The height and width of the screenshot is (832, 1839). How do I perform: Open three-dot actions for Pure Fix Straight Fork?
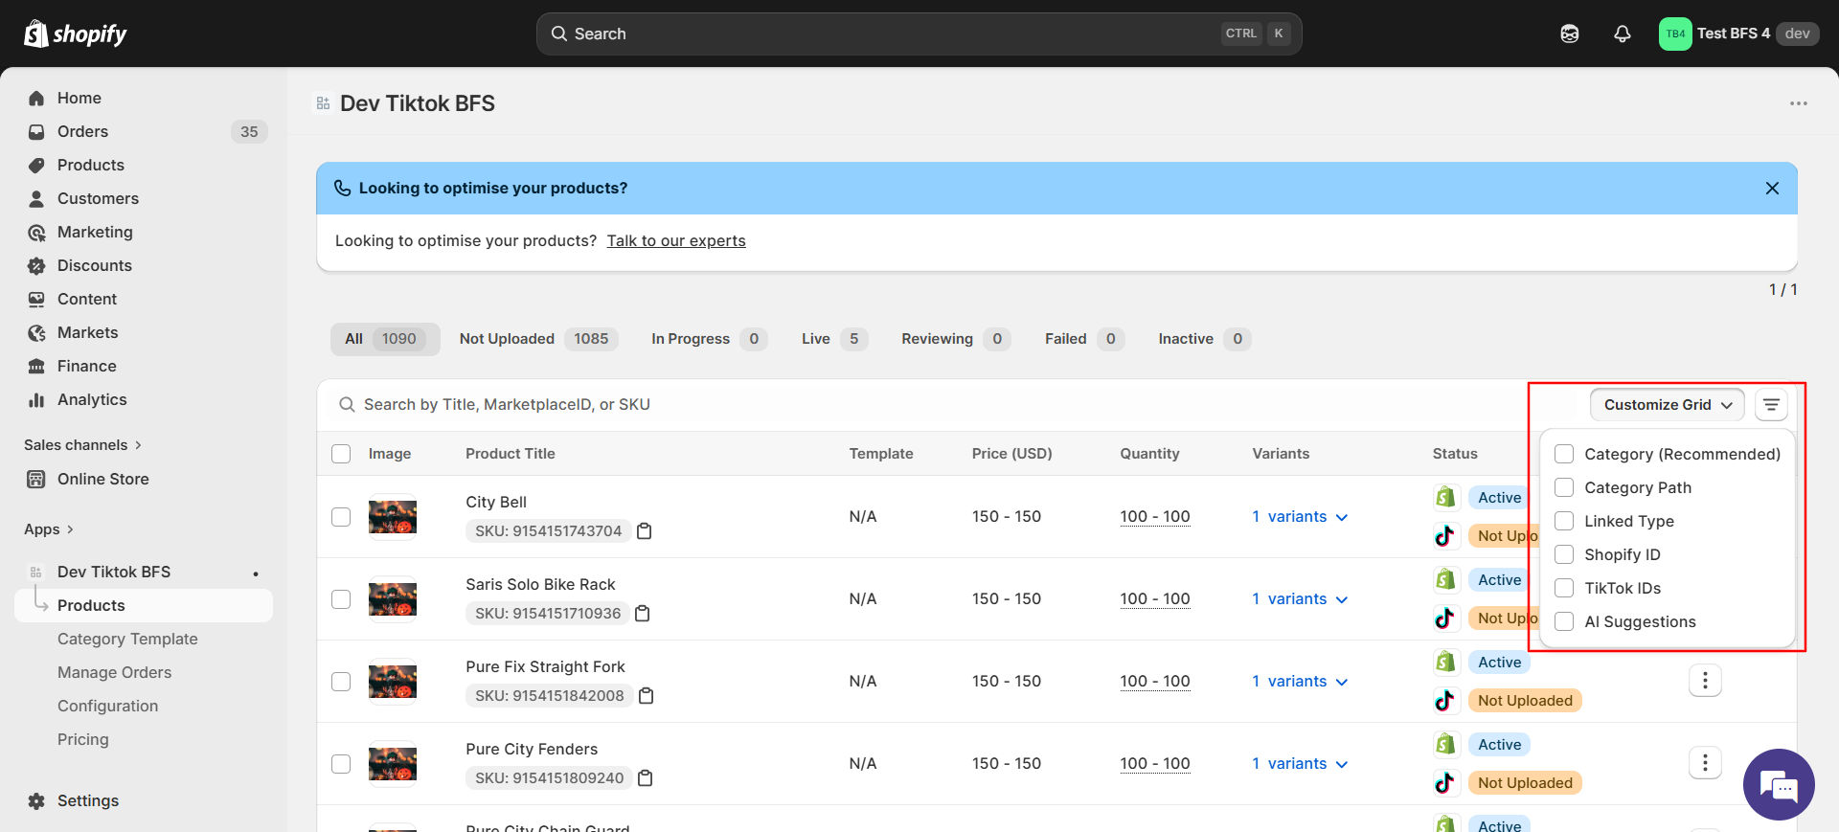pos(1704,681)
